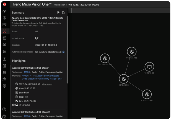
Task: Click the (app) tcp entry
Action: (24, 97)
